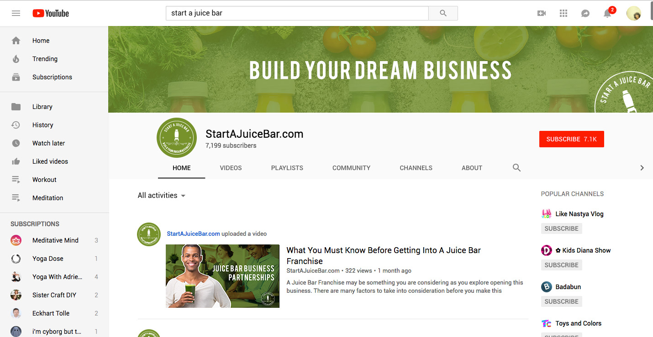The height and width of the screenshot is (337, 653).
Task: Open the Playlists tab
Action: click(287, 168)
